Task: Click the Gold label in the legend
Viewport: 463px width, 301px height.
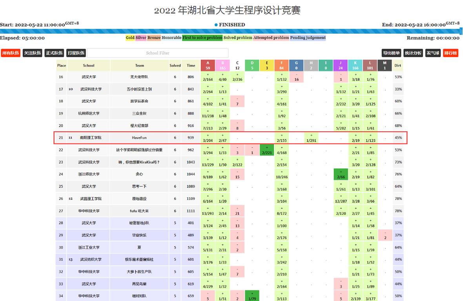Action: pos(130,38)
